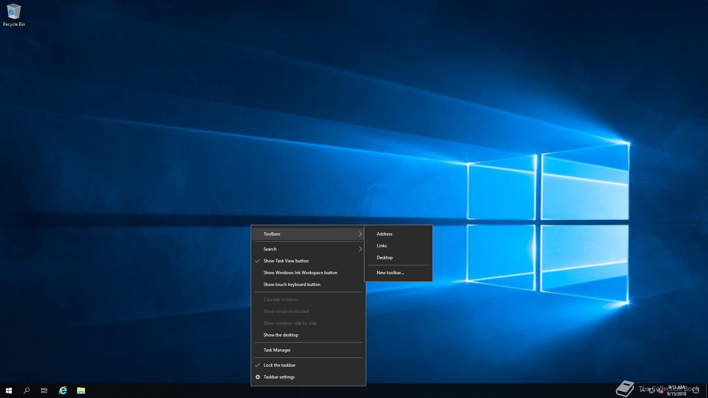Open the volume tray icon
The width and height of the screenshot is (708, 398).
coord(660,391)
